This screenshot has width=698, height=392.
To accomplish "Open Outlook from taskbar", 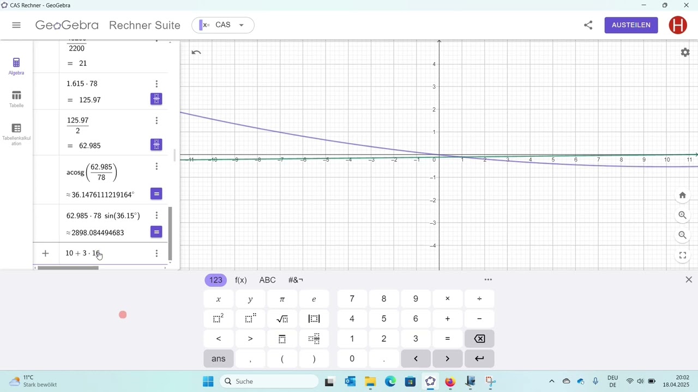I will point(350,382).
